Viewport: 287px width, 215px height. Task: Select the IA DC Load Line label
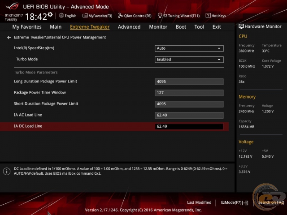point(28,126)
